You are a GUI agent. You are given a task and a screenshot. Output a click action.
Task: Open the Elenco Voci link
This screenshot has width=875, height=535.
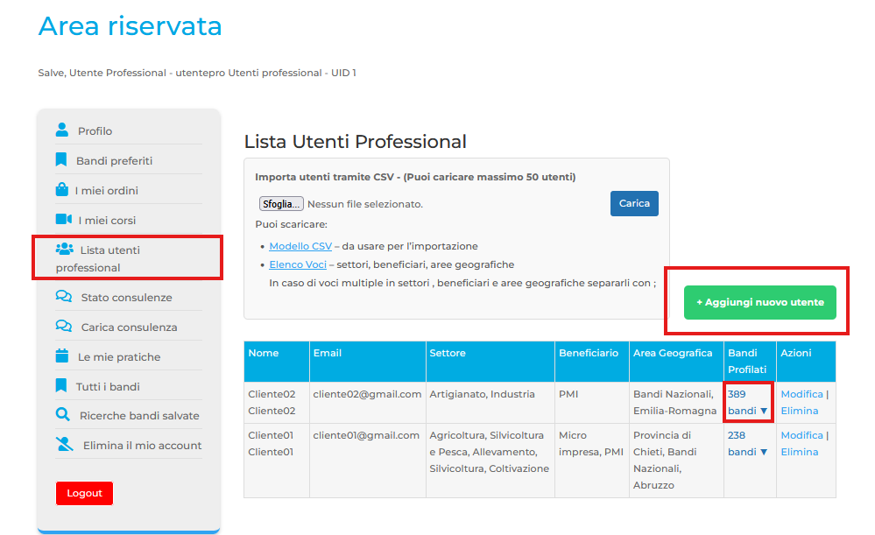[298, 264]
